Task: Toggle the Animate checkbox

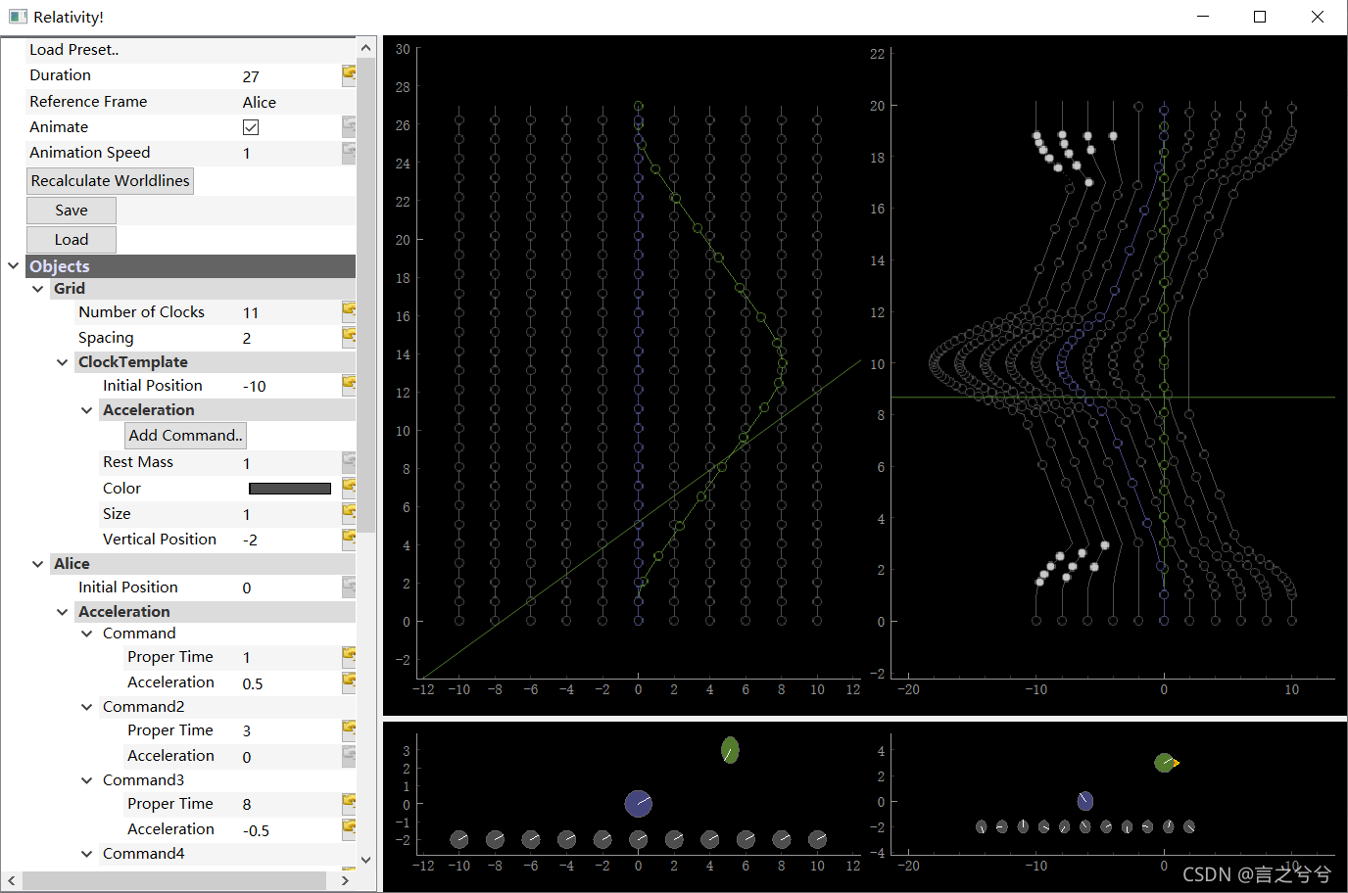Action: coord(251,127)
